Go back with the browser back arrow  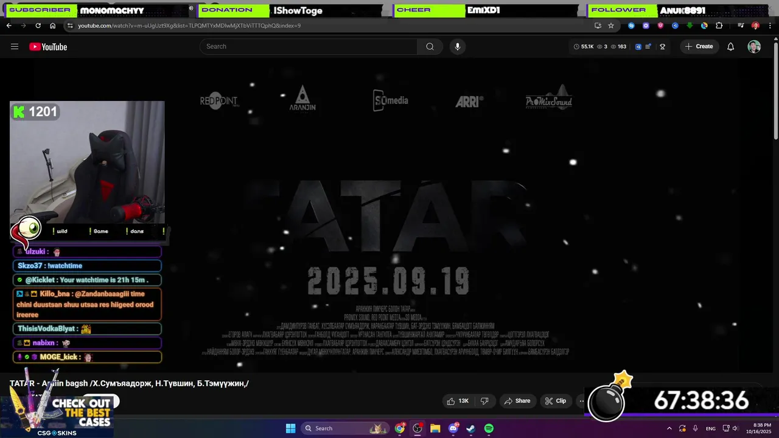(x=9, y=26)
